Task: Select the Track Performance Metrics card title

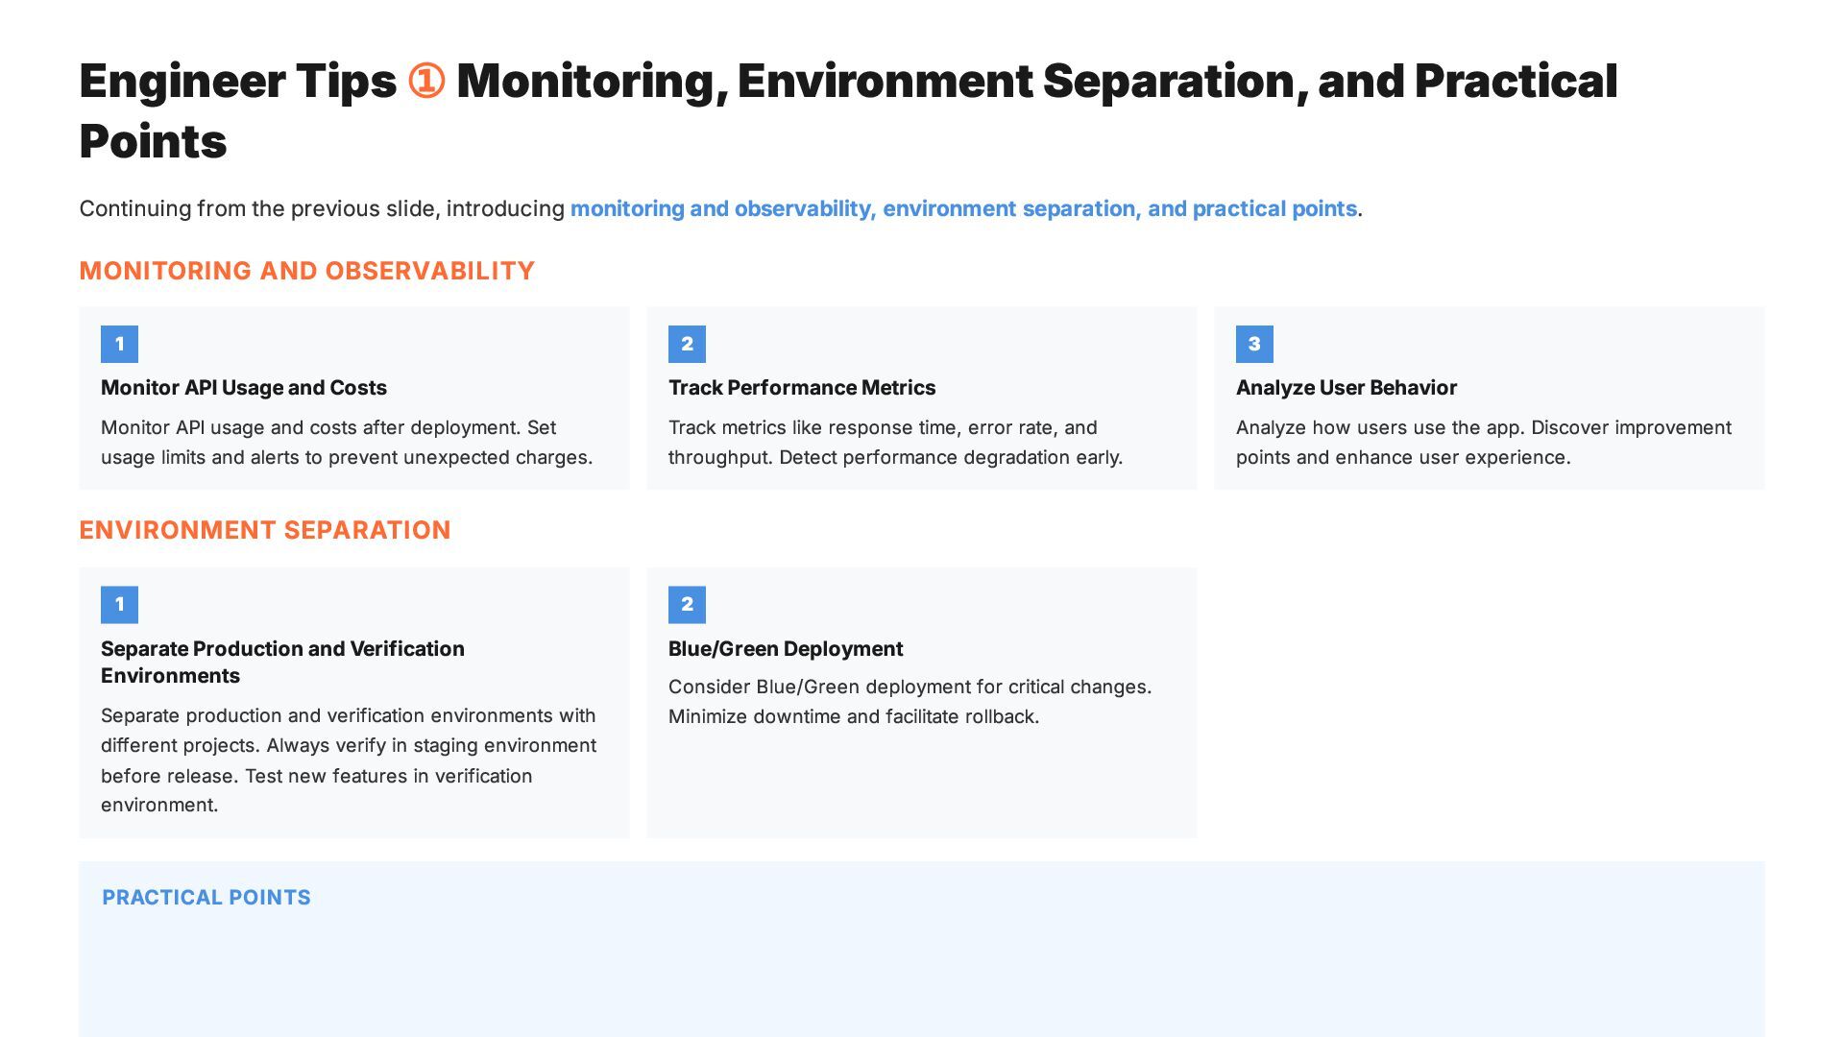Action: 802,388
